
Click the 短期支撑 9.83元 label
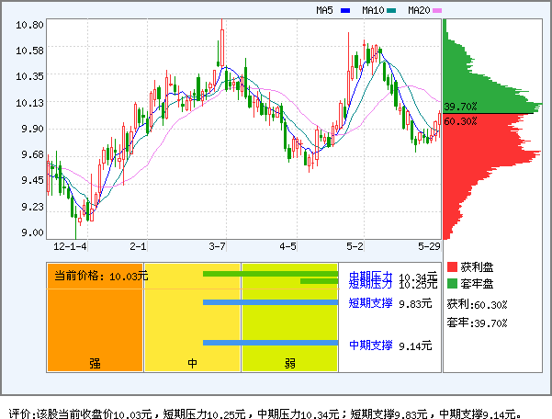tap(389, 302)
